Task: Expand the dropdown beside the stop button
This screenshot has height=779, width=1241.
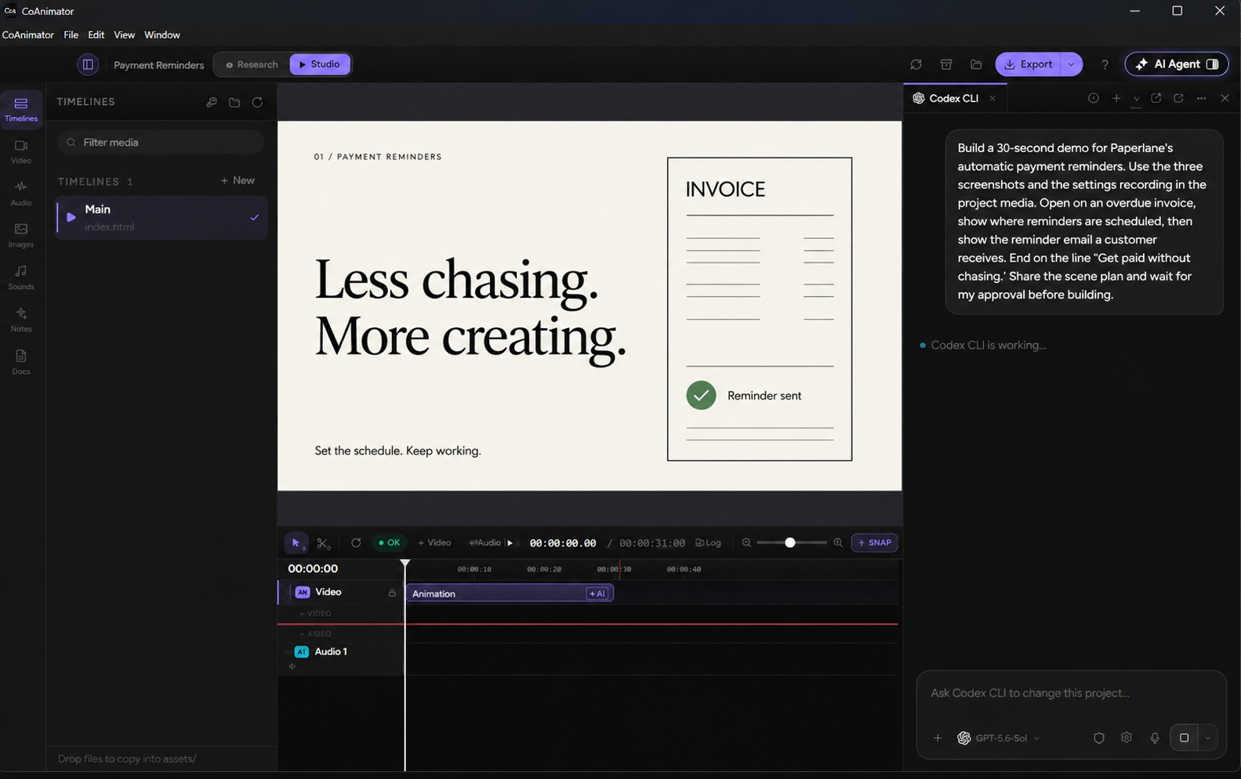Action: tap(1208, 738)
